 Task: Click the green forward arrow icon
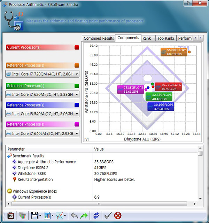[x=84, y=216]
